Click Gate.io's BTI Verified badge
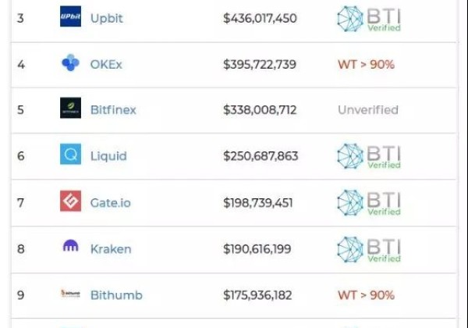Image resolution: width=468 pixels, height=328 pixels. (x=368, y=203)
